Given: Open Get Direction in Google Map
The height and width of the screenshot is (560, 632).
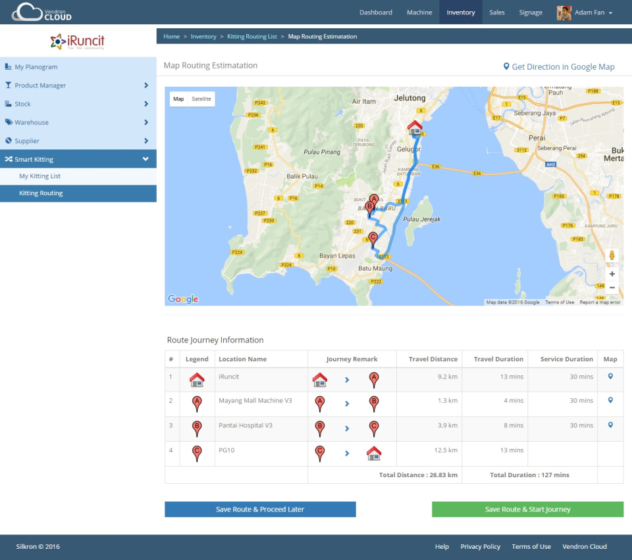Looking at the screenshot, I should click(560, 66).
